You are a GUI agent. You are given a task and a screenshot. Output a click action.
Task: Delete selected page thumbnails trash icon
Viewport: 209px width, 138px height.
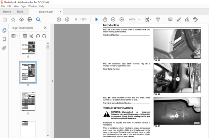(25, 36)
